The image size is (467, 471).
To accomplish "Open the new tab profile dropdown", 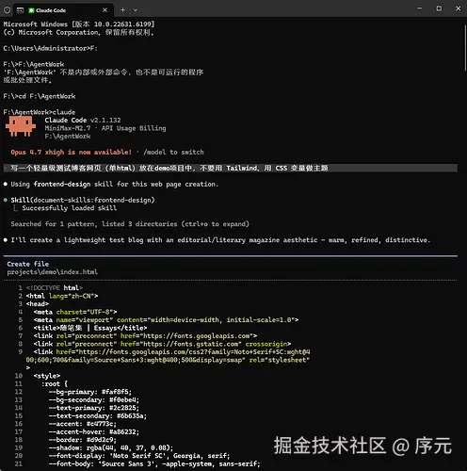I will (x=136, y=10).
